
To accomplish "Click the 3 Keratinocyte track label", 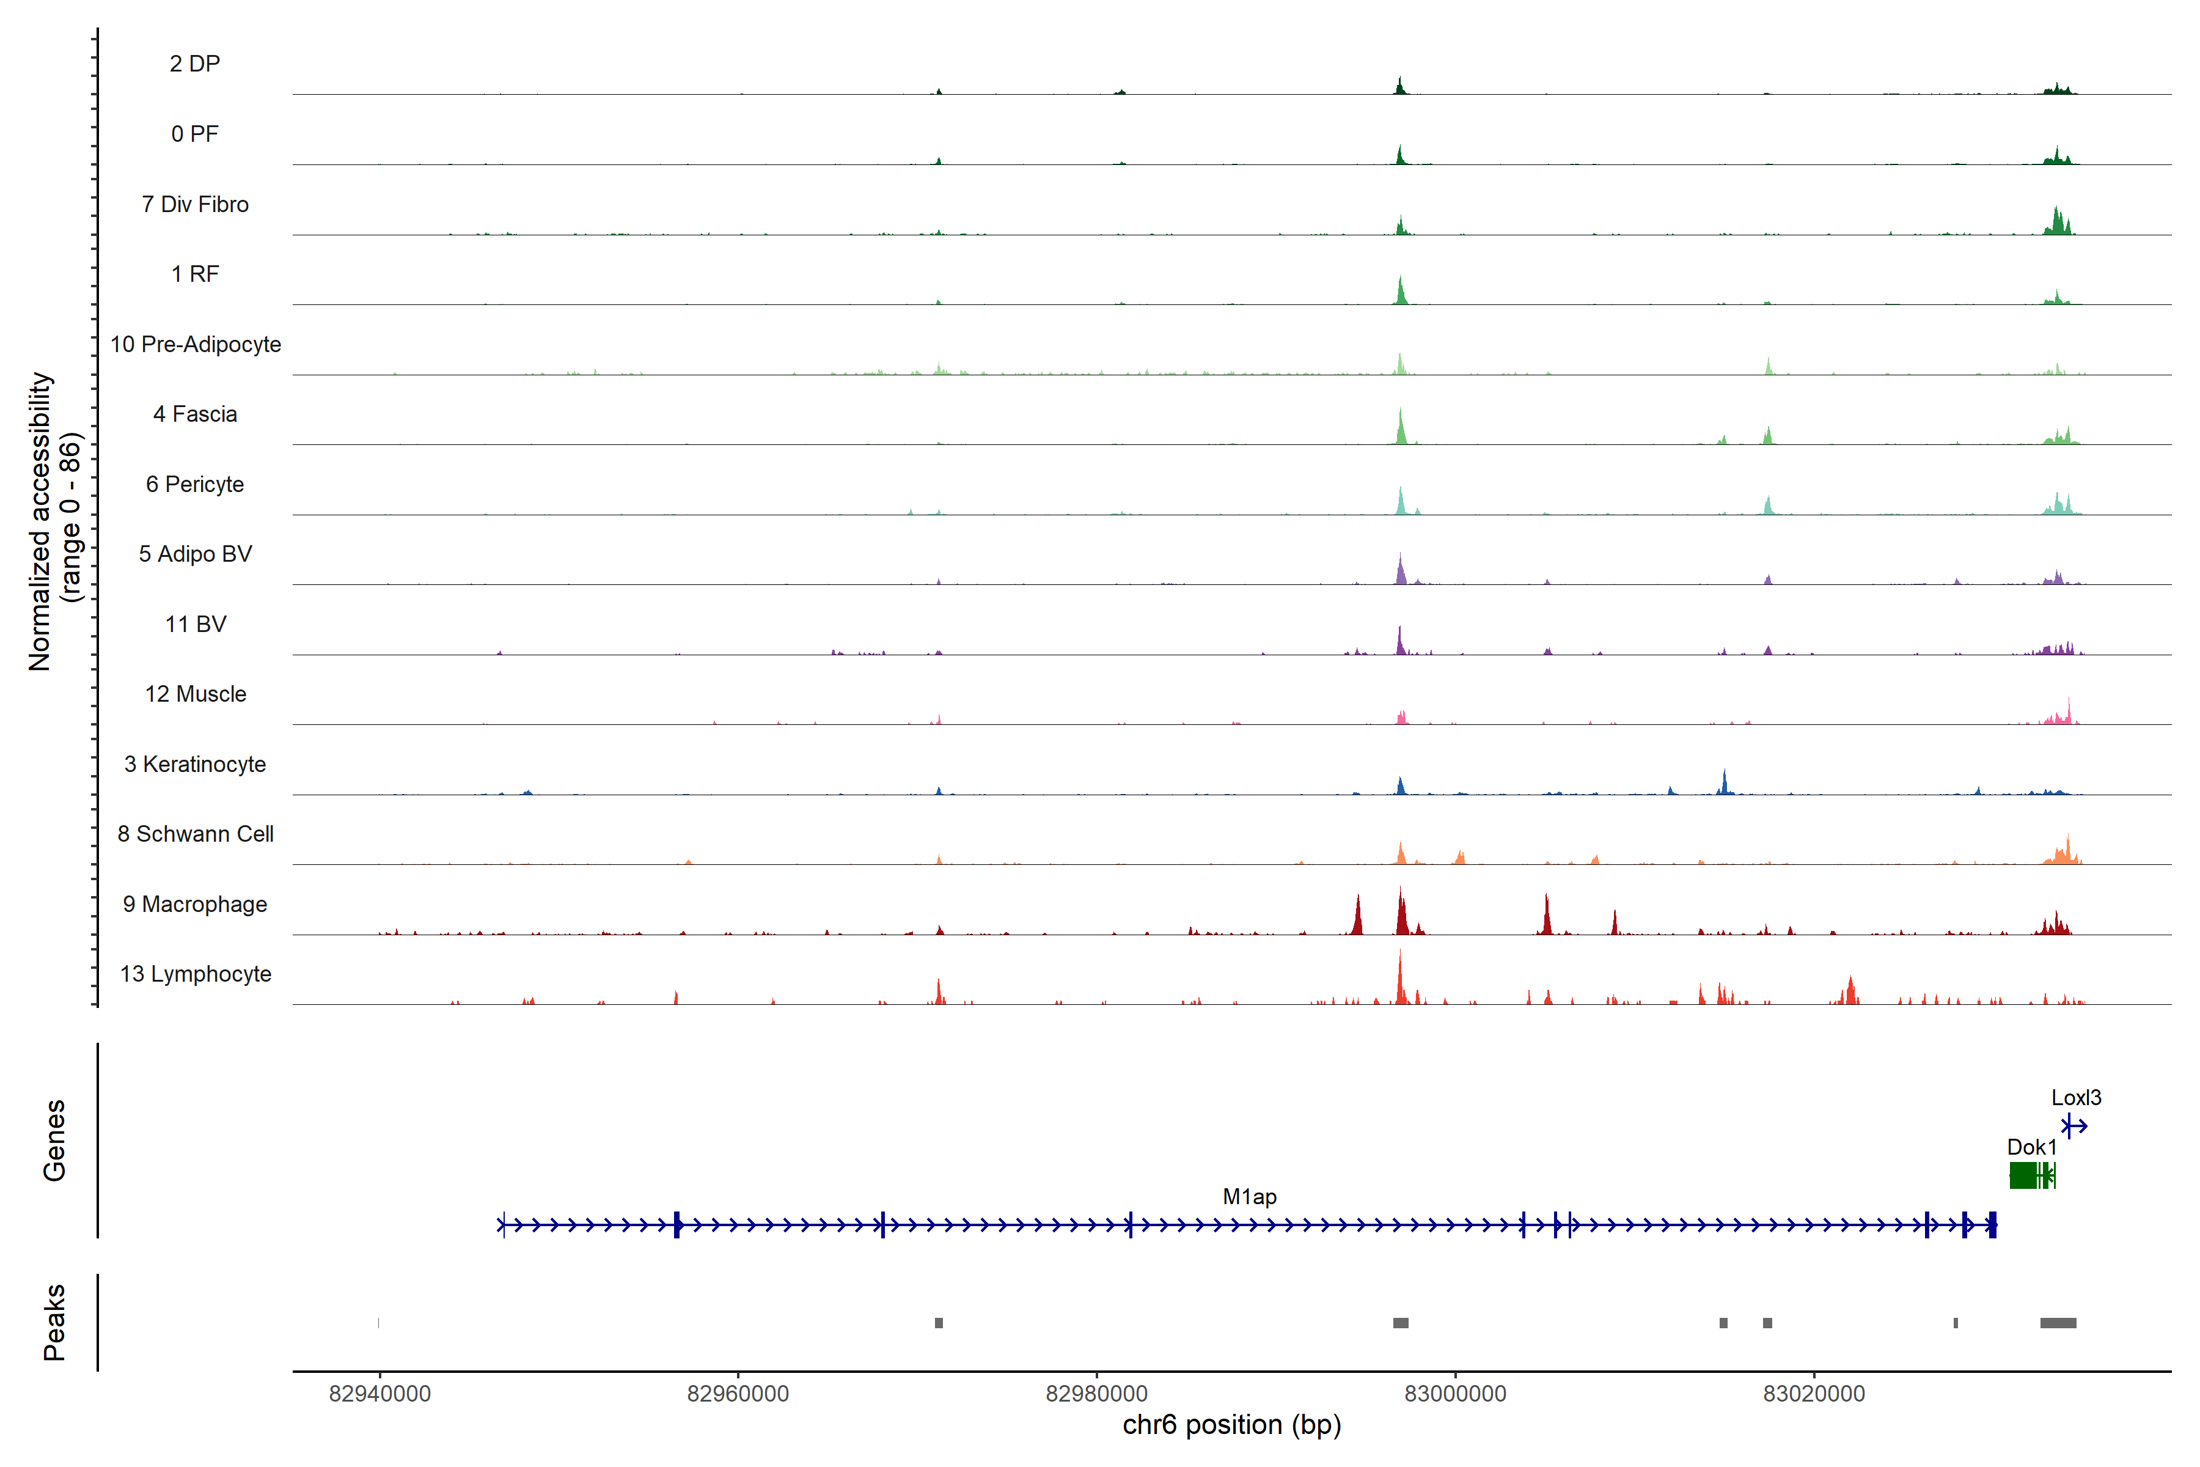I will [x=196, y=765].
